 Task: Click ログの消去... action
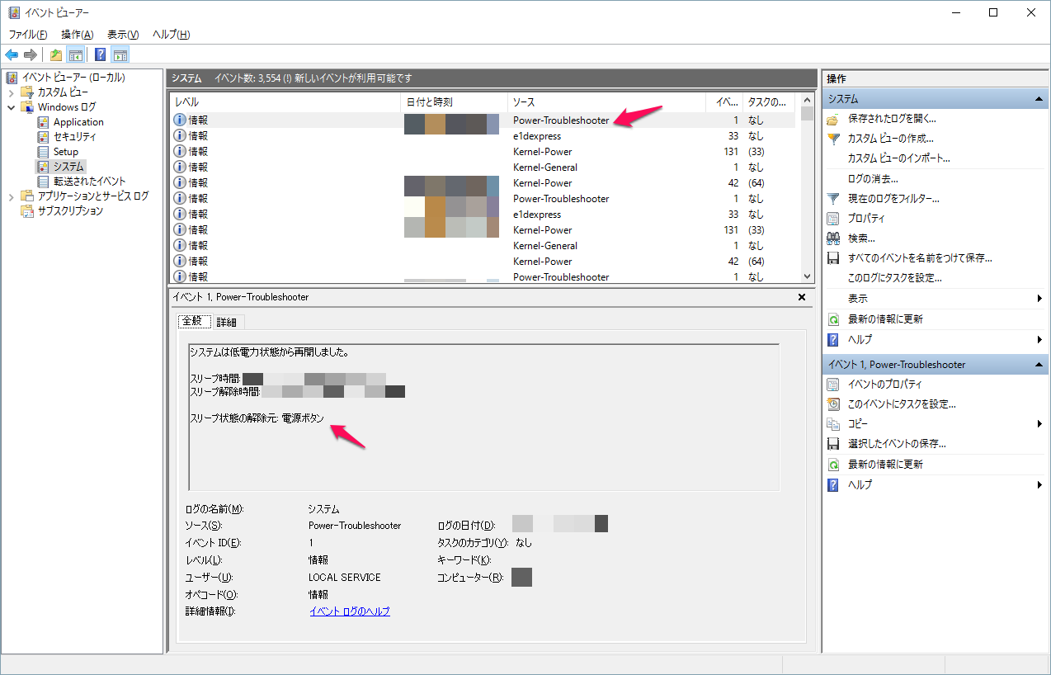872,179
